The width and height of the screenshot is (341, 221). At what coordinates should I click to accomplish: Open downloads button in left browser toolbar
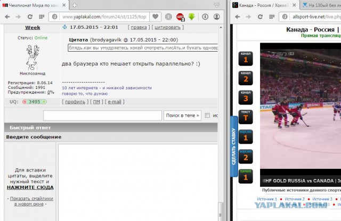[x=205, y=17]
